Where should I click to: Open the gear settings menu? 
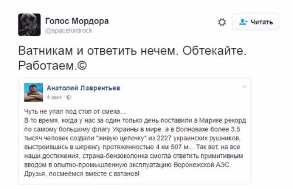pos(222,22)
